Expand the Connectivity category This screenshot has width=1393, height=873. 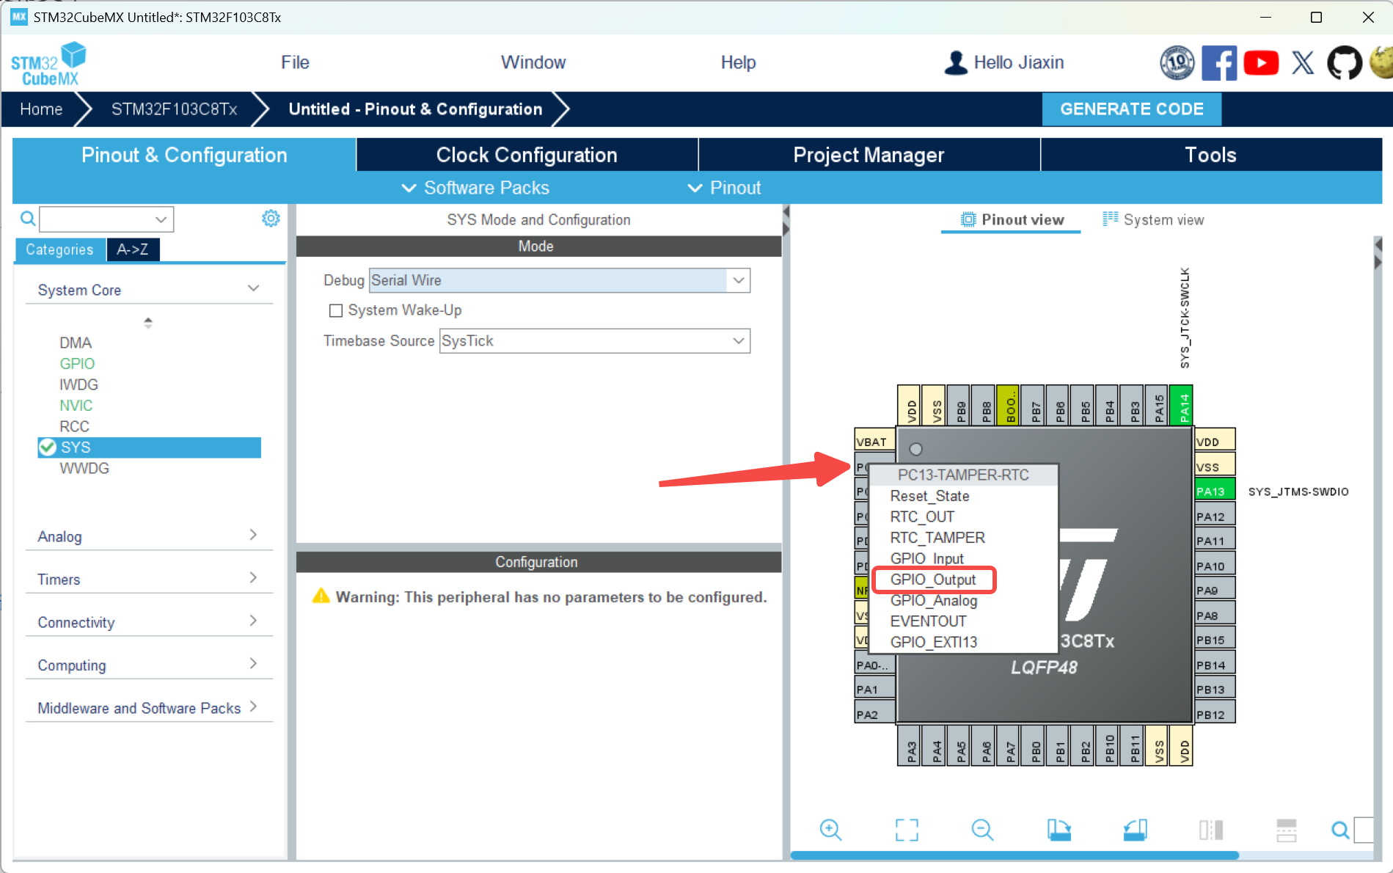[x=149, y=622]
